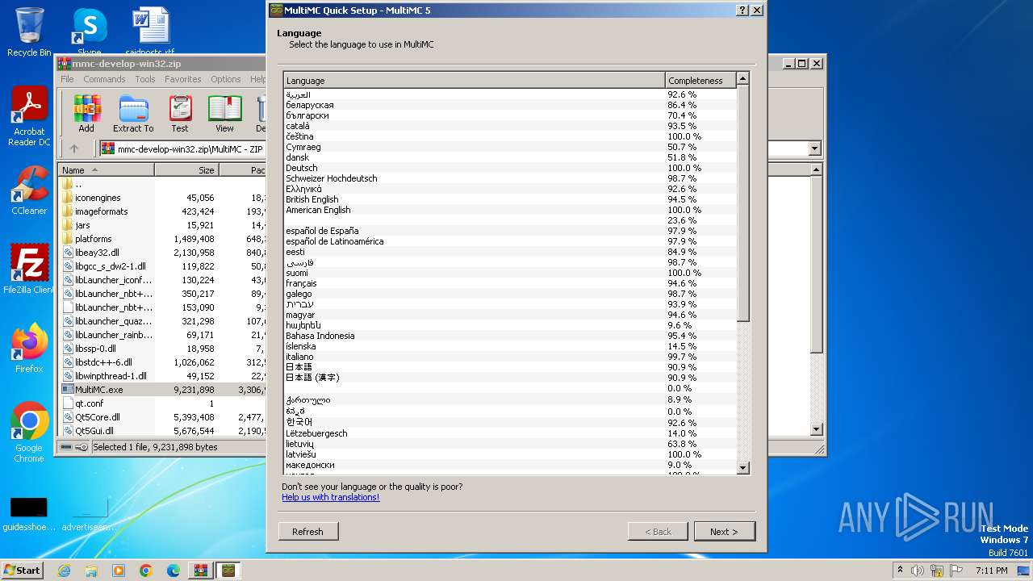The image size is (1033, 581).
Task: Open Skype desktop shortcut
Action: (90, 32)
